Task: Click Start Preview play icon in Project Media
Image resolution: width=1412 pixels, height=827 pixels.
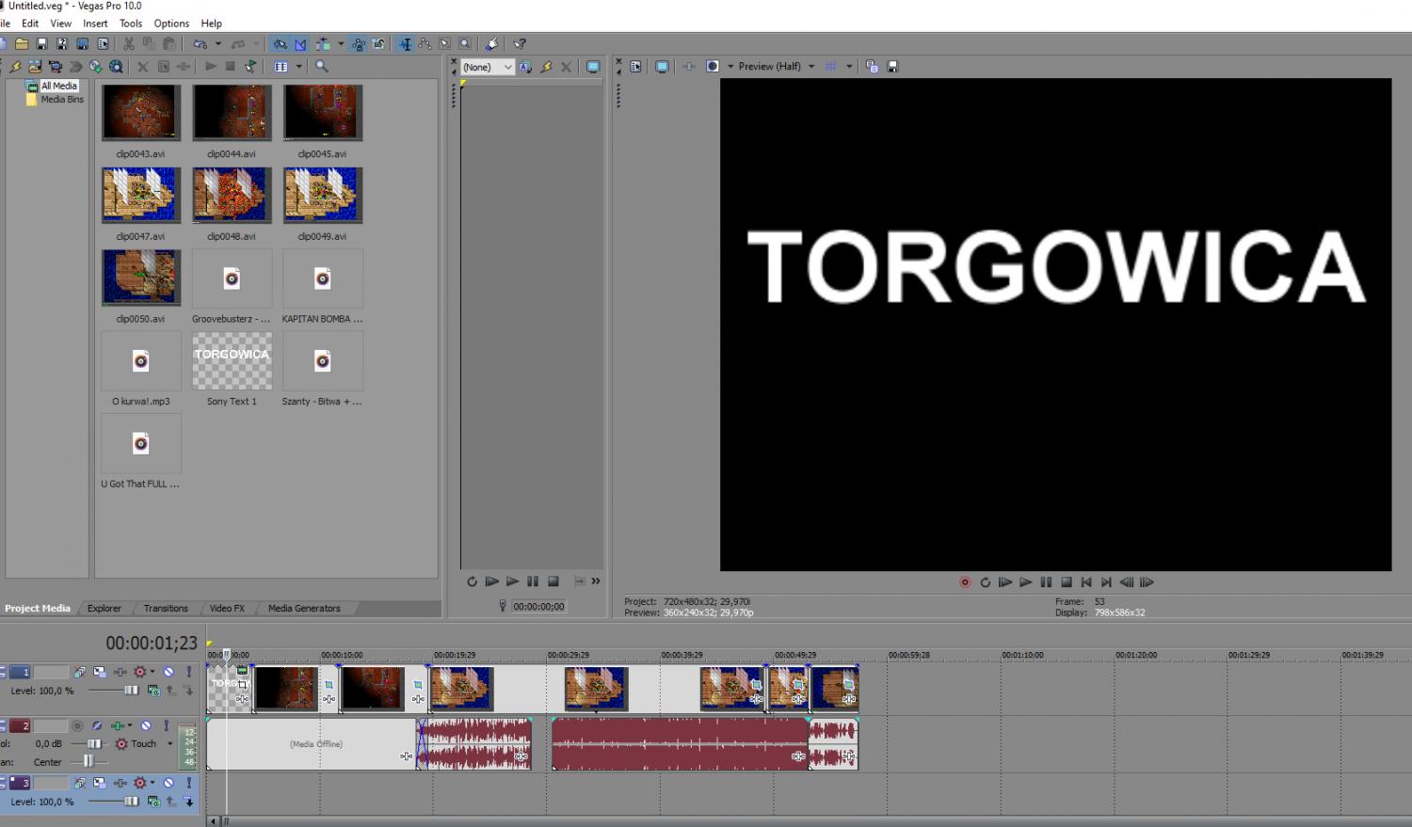Action: (x=211, y=67)
